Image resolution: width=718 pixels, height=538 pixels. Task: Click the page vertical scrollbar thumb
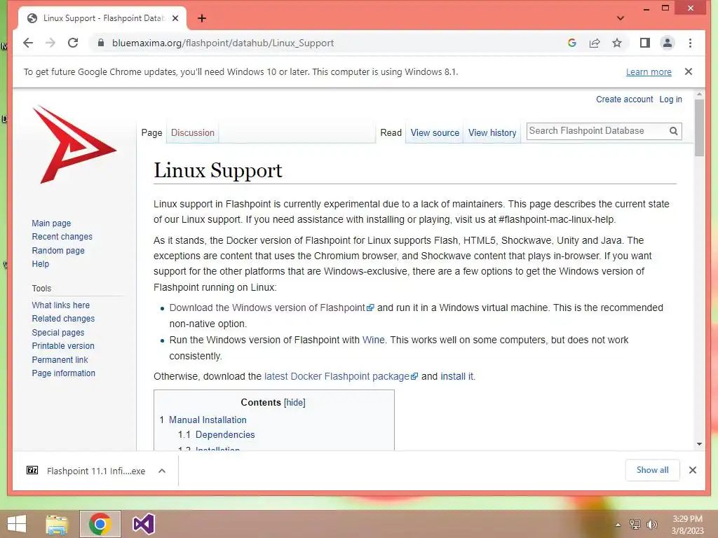click(699, 127)
